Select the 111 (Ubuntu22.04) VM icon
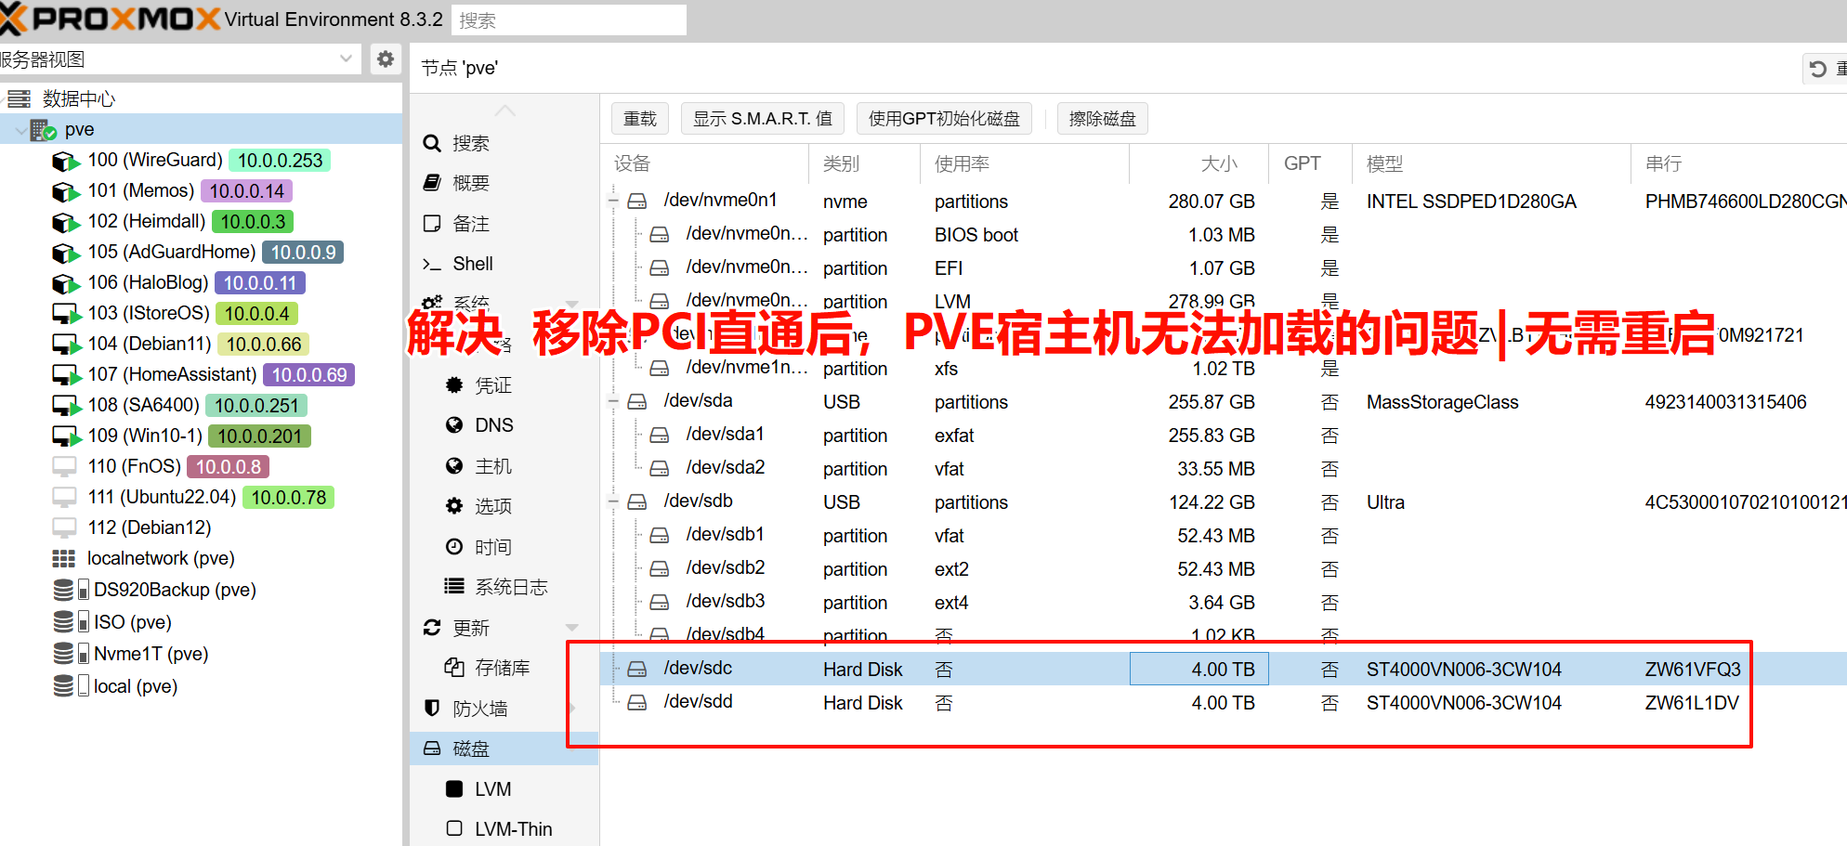Screen dimensions: 1847x846 pos(64,497)
